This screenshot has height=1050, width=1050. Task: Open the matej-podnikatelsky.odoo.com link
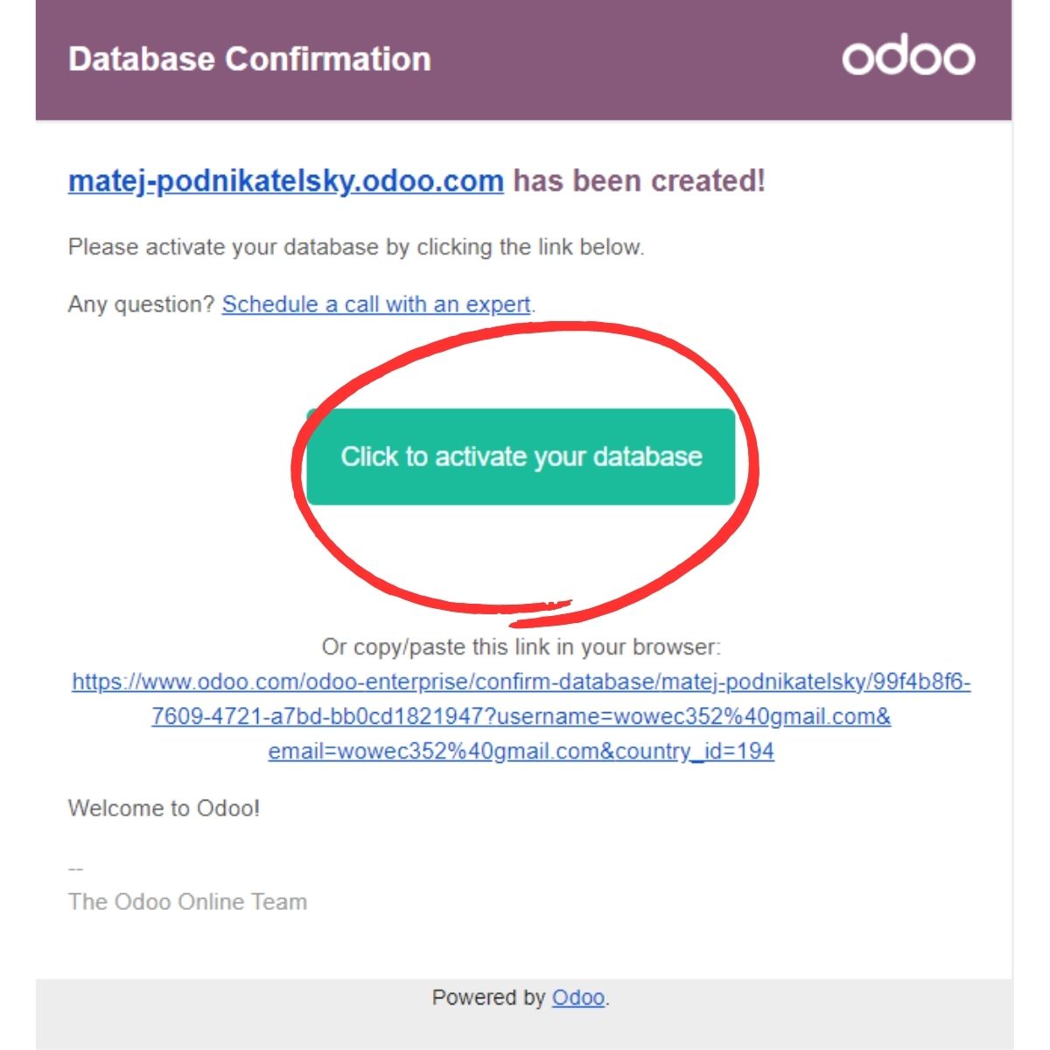286,181
